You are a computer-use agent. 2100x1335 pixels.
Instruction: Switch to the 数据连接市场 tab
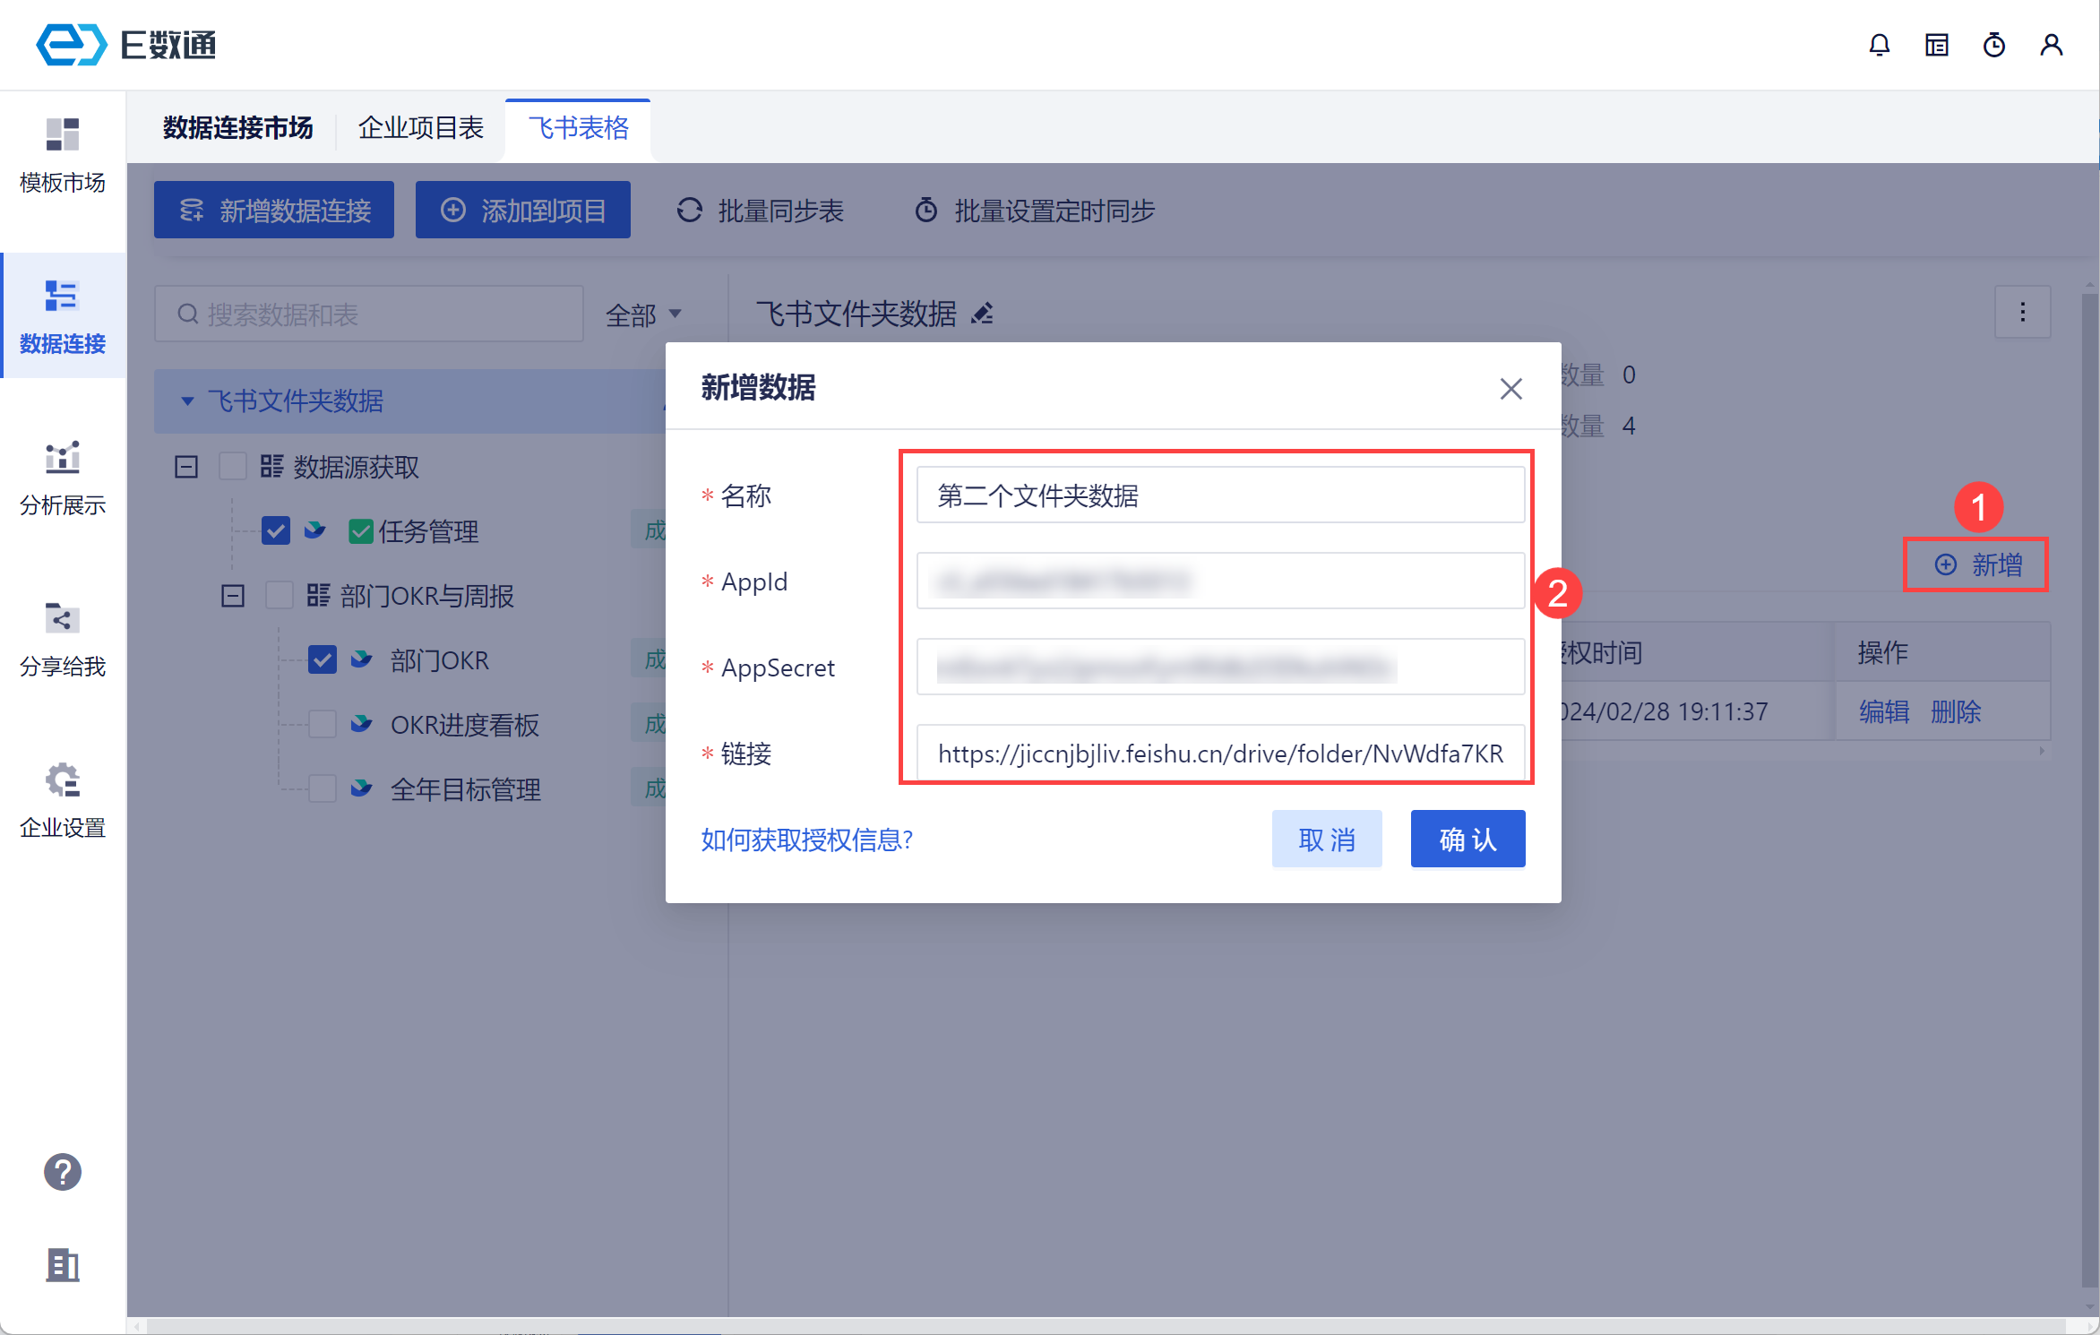coord(237,128)
